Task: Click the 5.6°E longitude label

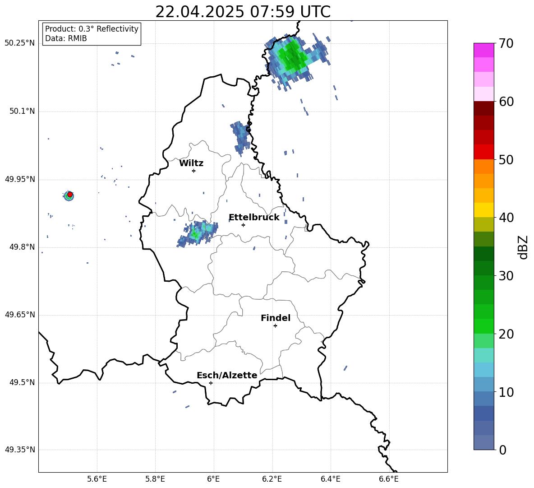Action: (x=97, y=479)
